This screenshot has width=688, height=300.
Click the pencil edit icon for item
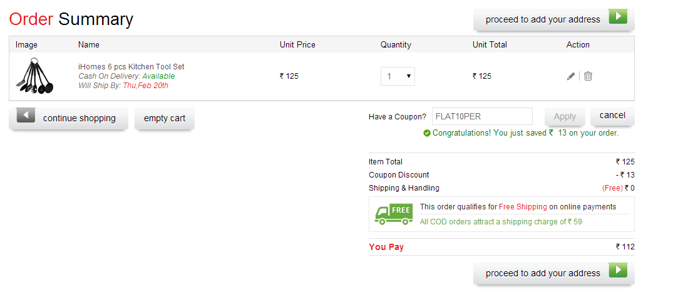coord(570,76)
